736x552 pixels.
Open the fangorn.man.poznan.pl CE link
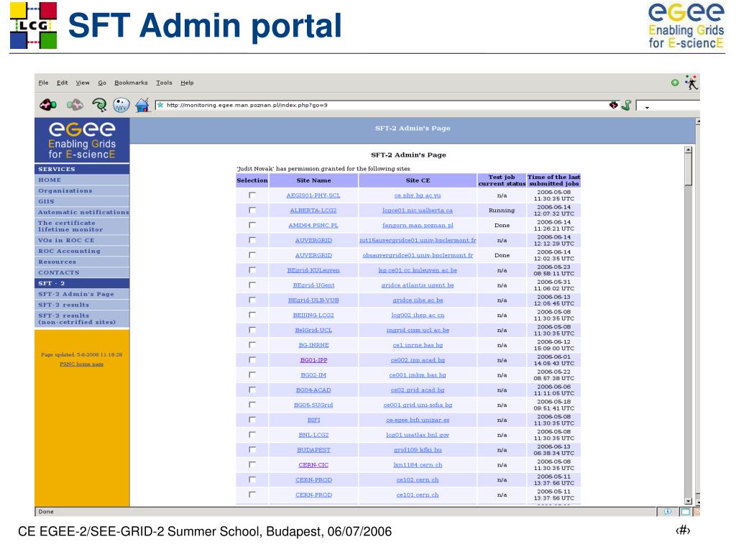pyautogui.click(x=418, y=225)
